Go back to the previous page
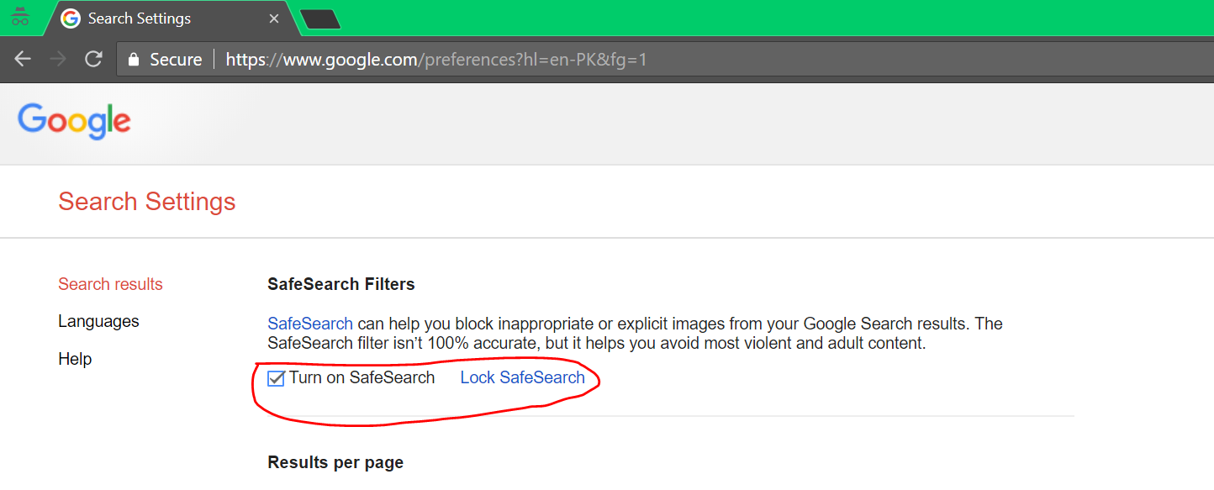Image resolution: width=1214 pixels, height=490 pixels. pos(23,60)
